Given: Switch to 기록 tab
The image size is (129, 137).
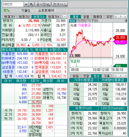Looking at the screenshot, I should pos(107,76).
